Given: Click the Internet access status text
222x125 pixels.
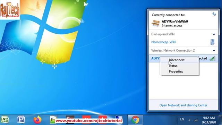Looking at the screenshot, I should (172, 25).
